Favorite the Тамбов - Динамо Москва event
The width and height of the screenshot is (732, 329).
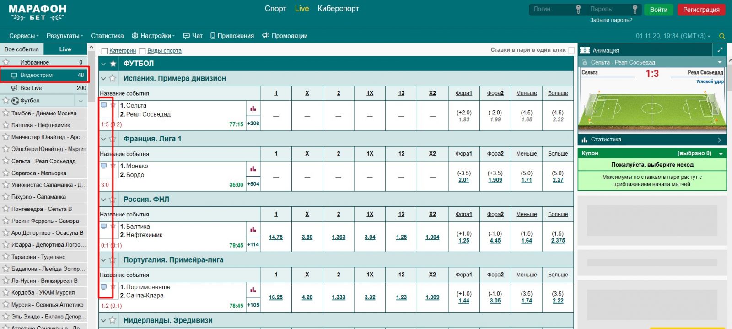point(6,113)
